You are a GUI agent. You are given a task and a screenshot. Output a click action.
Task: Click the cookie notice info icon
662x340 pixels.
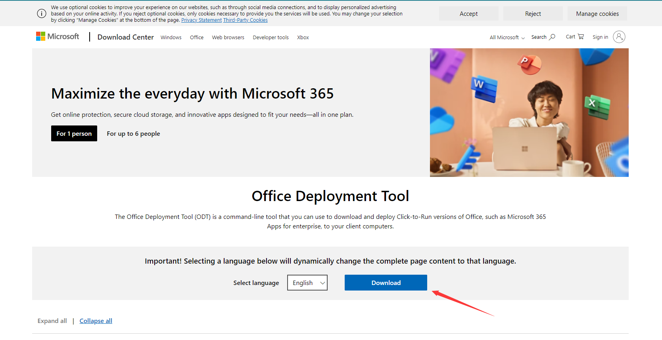42,13
